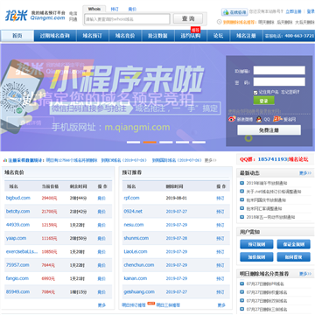This screenshot has width=315, height=315.
Task: Switch to the 竞价 search tab
Action: [x=132, y=9]
